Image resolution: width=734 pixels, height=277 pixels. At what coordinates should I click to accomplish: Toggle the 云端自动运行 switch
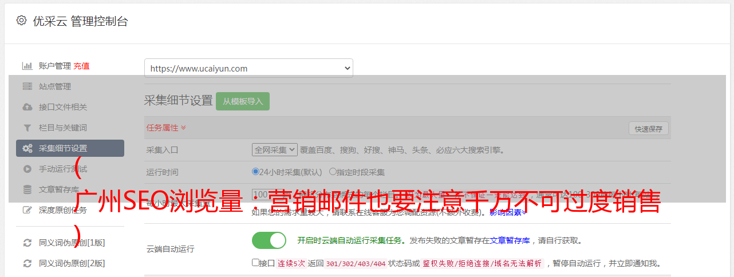(x=269, y=240)
